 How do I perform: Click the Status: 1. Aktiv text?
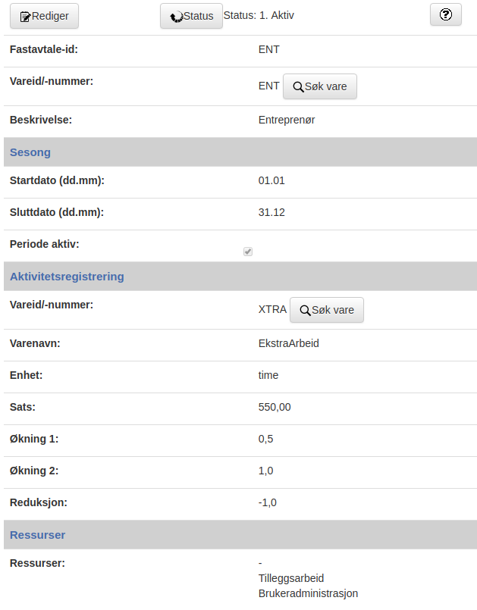259,15
